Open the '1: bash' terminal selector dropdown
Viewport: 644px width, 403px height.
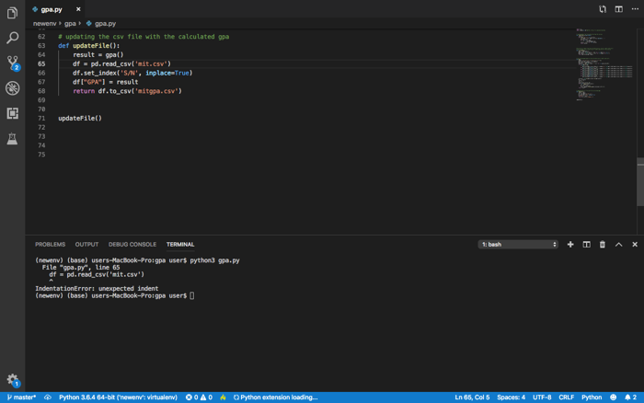(x=518, y=245)
